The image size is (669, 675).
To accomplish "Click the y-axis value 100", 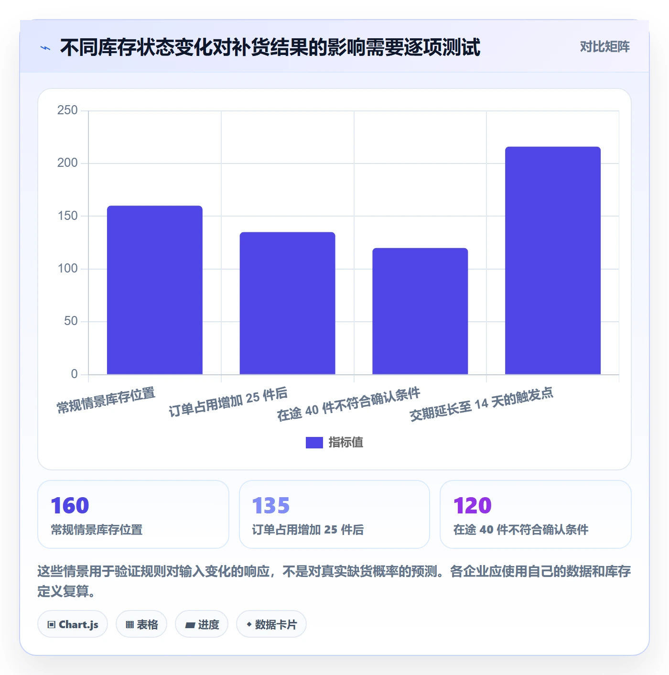I will coord(67,269).
